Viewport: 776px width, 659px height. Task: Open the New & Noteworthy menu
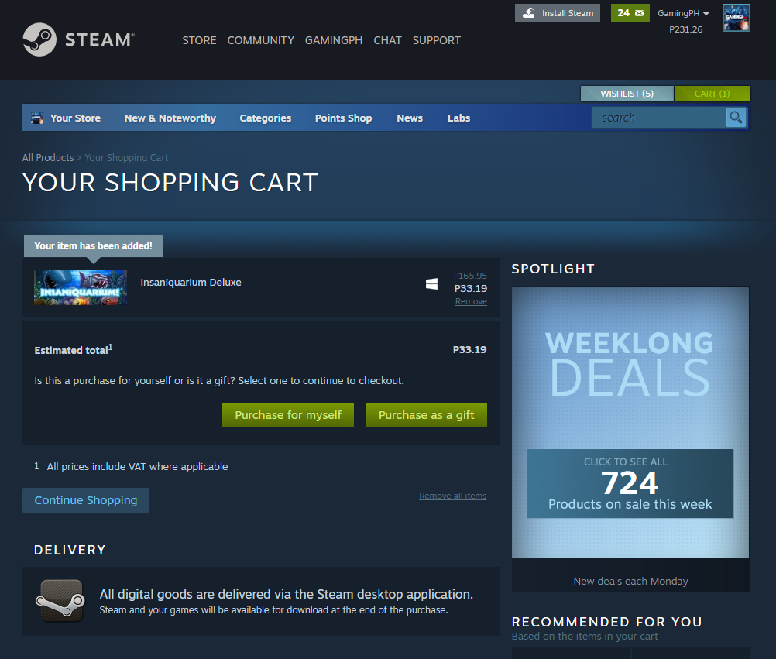[170, 118]
